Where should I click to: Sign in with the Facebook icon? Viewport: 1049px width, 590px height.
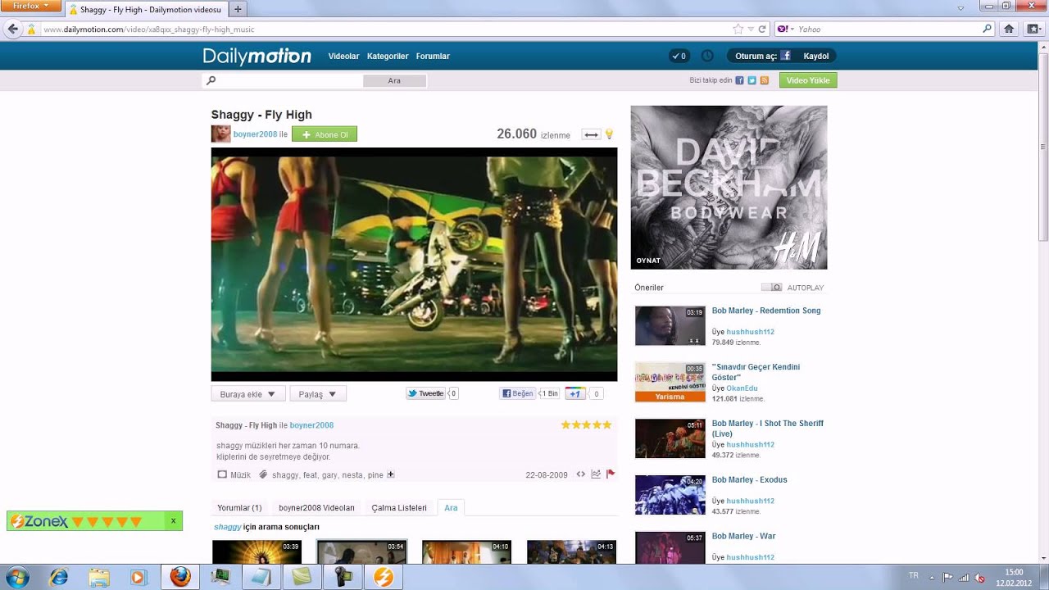point(785,57)
